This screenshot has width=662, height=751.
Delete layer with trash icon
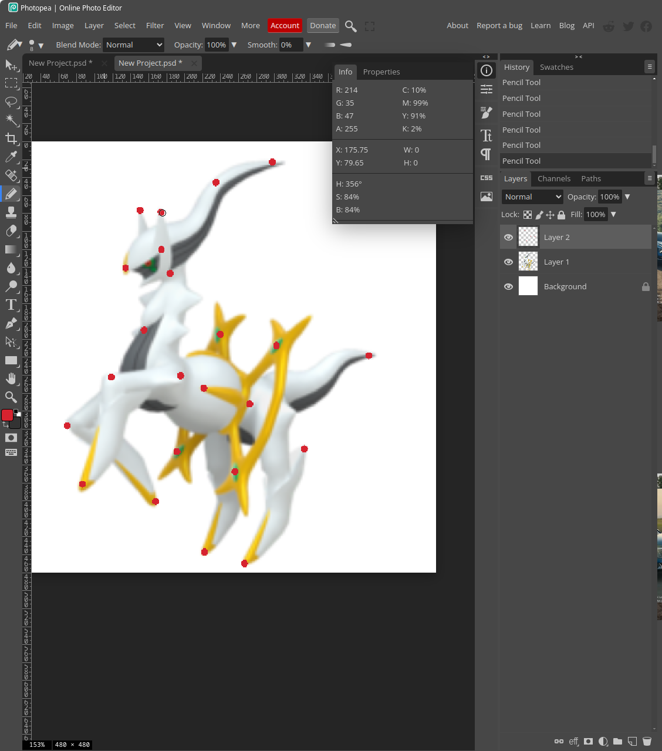click(x=647, y=742)
